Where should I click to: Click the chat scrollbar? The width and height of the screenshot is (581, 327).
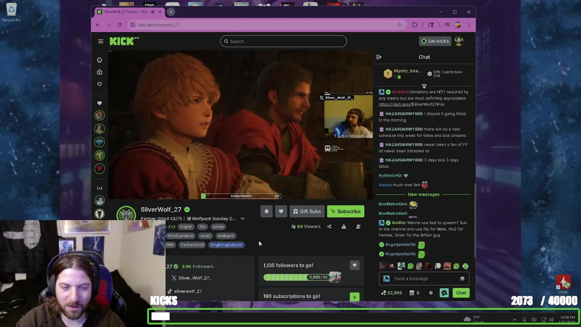tap(475, 220)
